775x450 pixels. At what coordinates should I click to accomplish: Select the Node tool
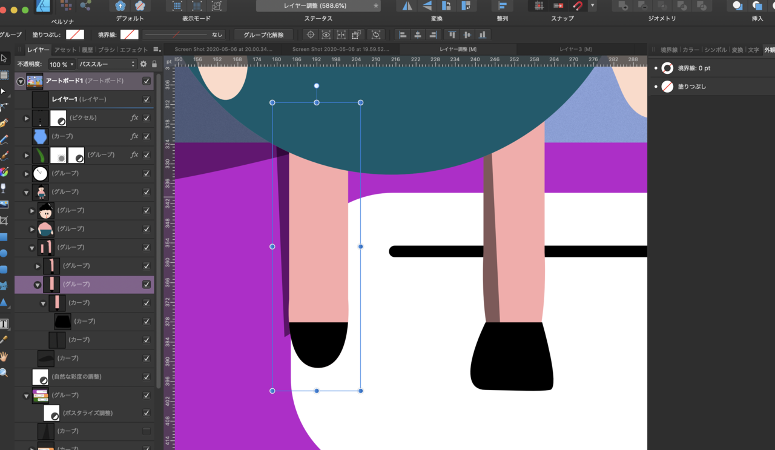pos(4,91)
